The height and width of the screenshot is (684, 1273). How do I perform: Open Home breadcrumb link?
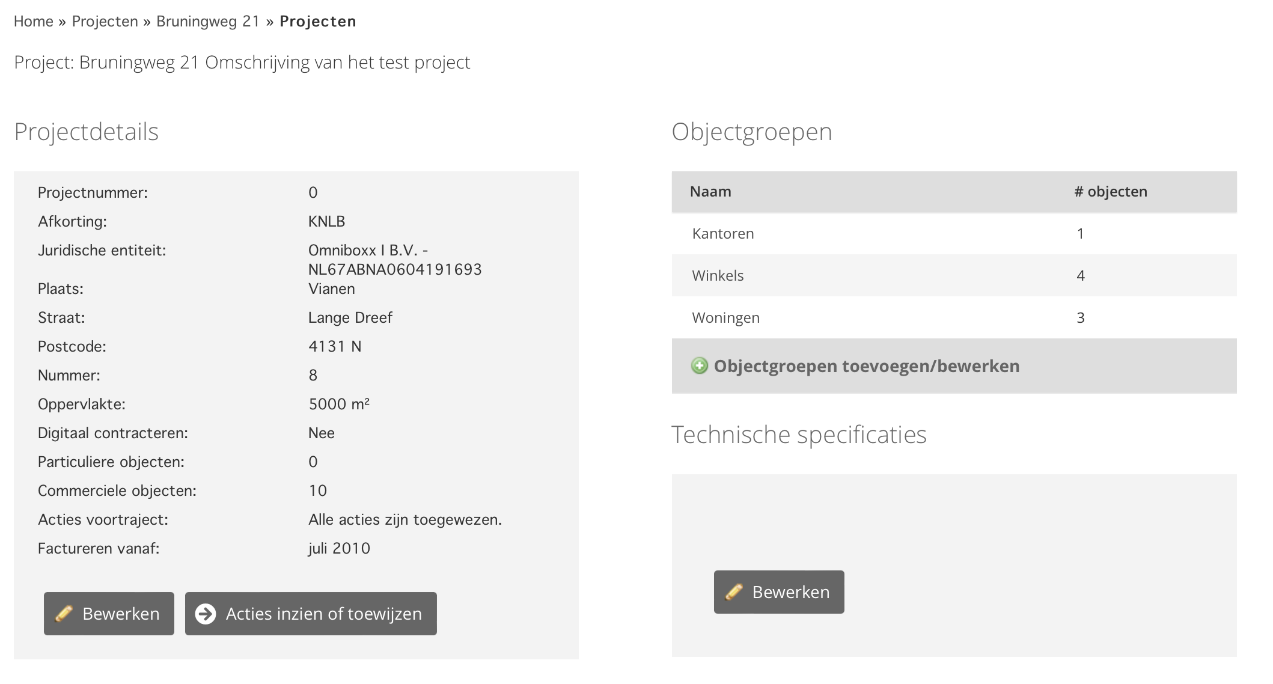pyautogui.click(x=34, y=22)
